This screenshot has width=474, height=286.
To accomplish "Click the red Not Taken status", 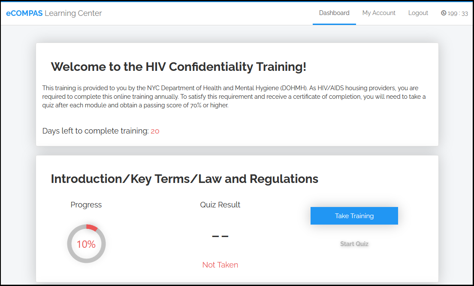I will click(x=220, y=265).
